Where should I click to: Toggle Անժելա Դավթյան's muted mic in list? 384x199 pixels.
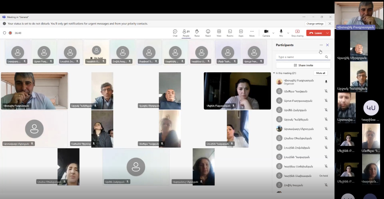click(326, 91)
